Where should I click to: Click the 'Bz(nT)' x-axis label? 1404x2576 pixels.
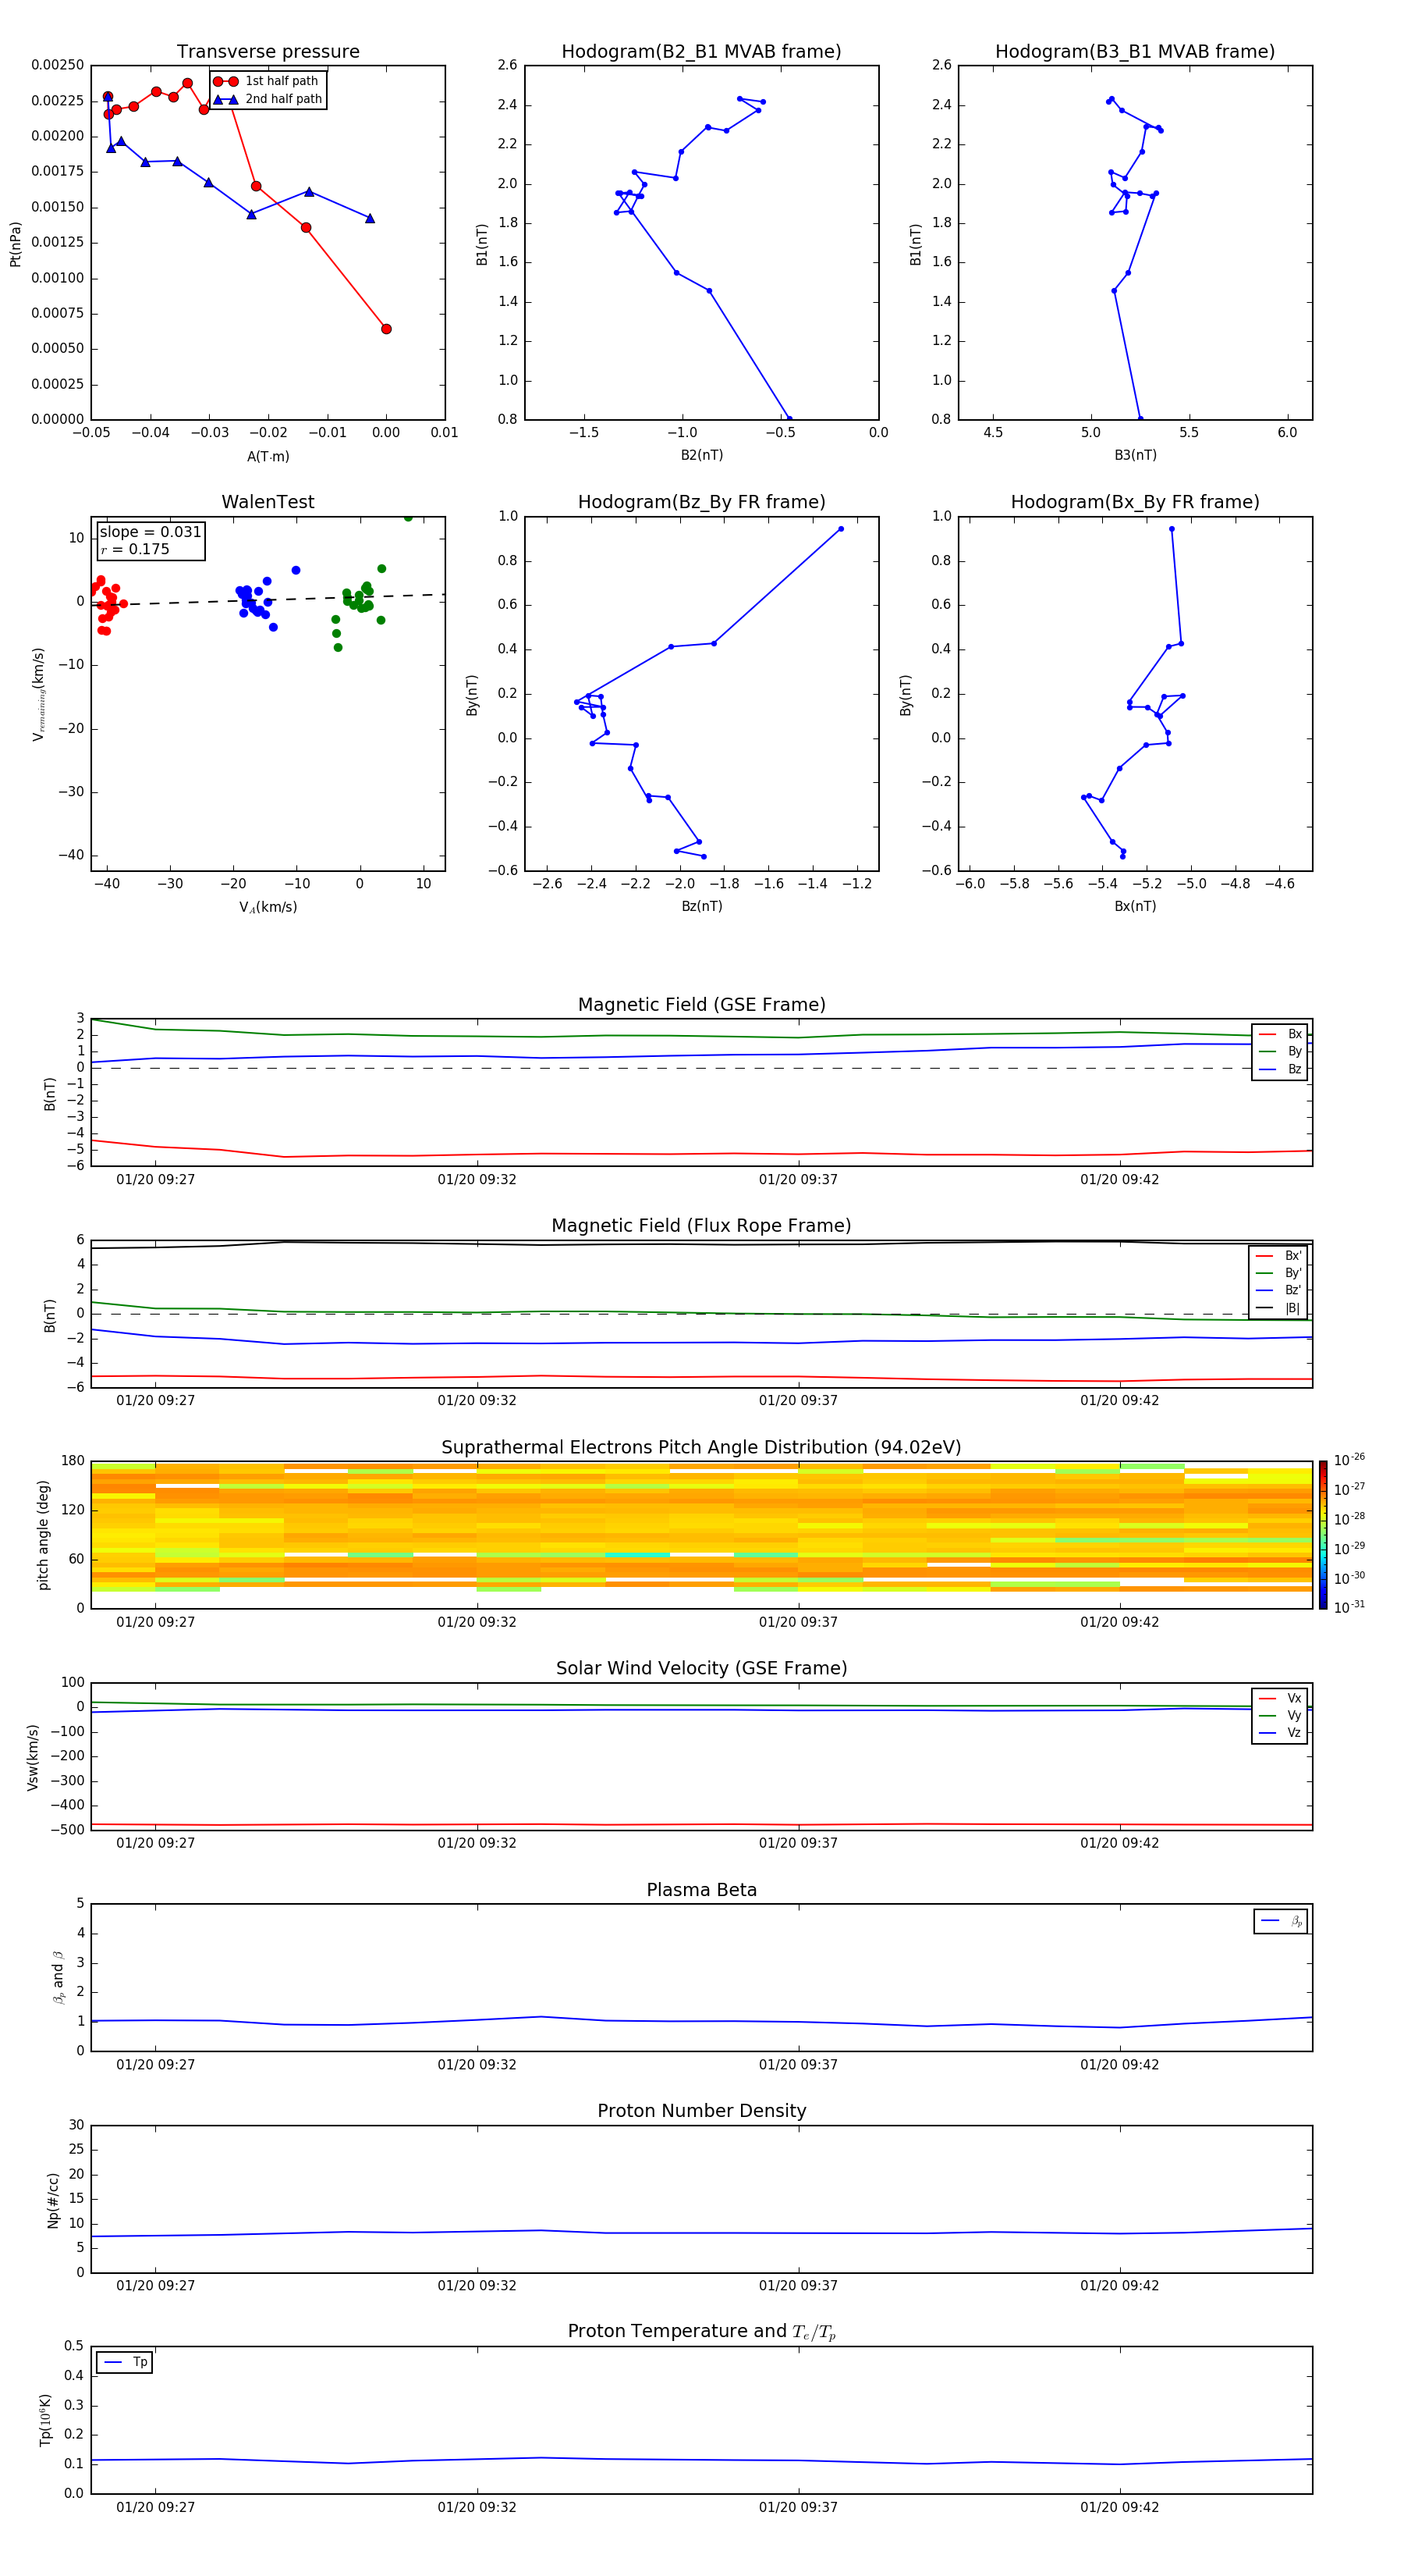[x=701, y=906]
